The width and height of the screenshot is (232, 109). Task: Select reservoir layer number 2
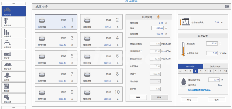pyautogui.click(x=185, y=71)
